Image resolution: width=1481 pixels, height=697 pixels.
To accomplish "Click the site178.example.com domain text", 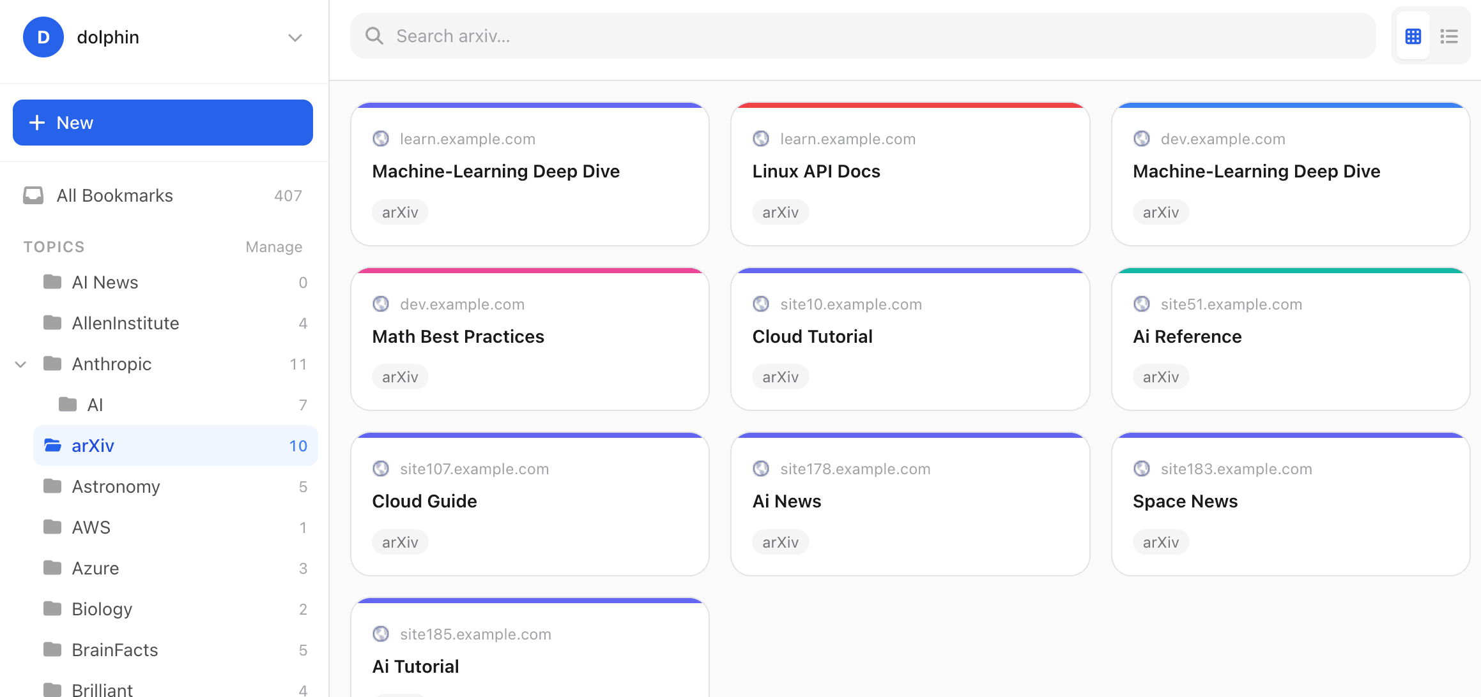I will [855, 469].
